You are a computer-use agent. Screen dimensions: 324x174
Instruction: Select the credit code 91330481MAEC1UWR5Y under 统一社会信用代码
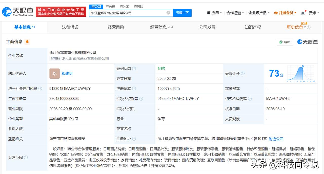(x=70, y=89)
